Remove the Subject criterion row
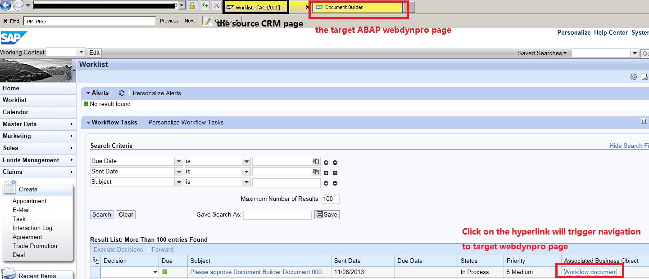Viewport: 649px width, 279px height. pos(335,183)
